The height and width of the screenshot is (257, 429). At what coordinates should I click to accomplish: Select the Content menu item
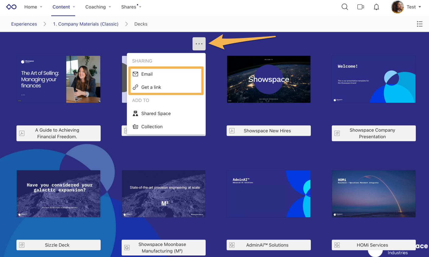tap(61, 7)
